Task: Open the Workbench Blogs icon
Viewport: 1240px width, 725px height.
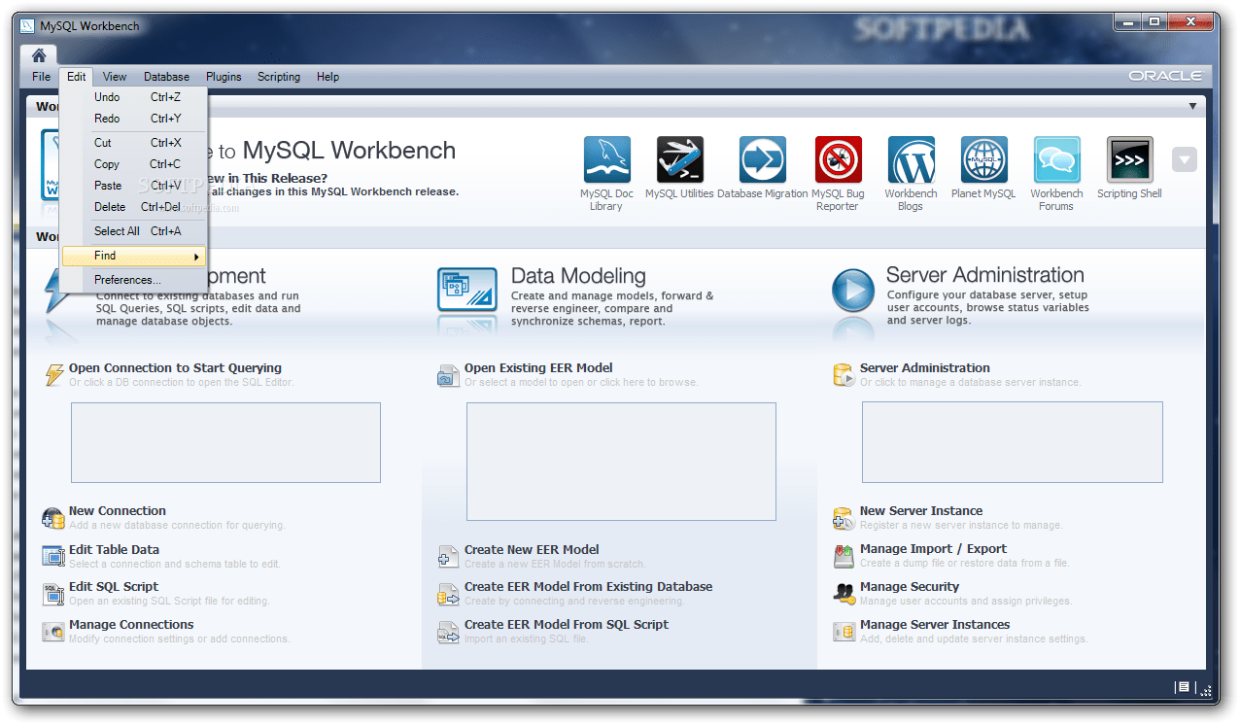Action: [911, 159]
